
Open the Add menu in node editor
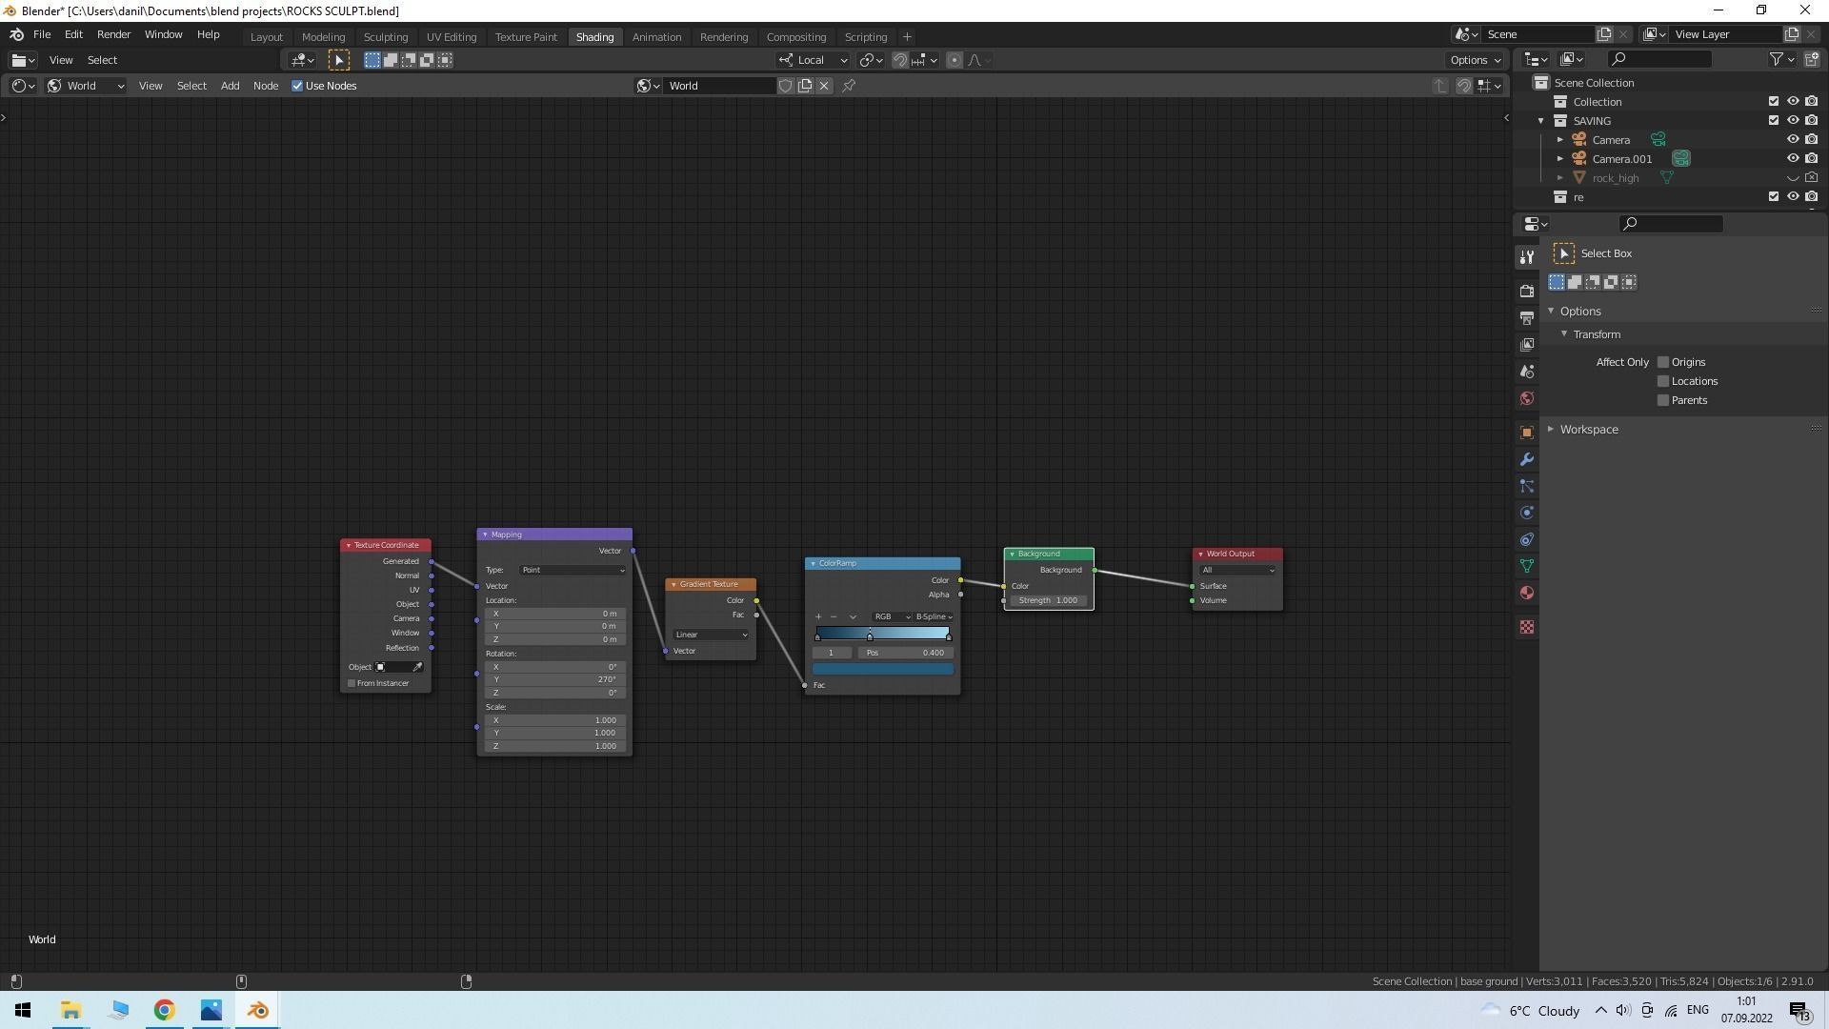[x=230, y=86]
